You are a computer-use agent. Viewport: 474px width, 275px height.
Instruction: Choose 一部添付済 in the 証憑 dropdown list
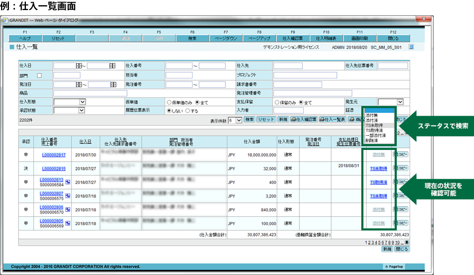(x=376, y=135)
